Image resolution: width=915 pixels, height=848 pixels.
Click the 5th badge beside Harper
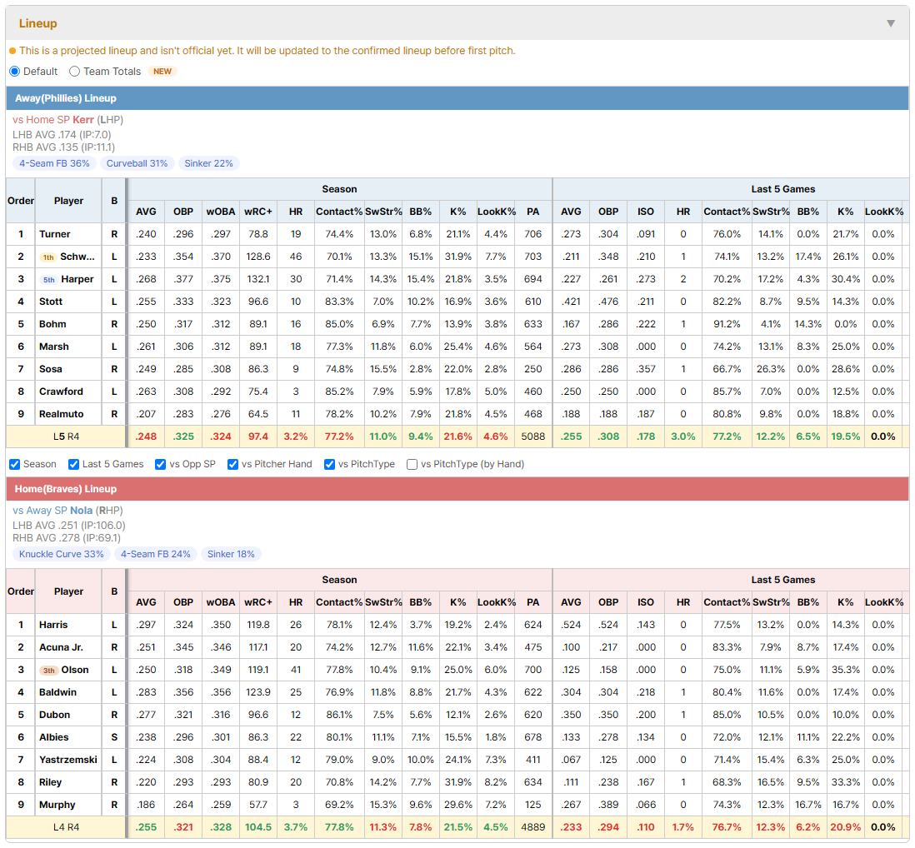[x=49, y=280]
